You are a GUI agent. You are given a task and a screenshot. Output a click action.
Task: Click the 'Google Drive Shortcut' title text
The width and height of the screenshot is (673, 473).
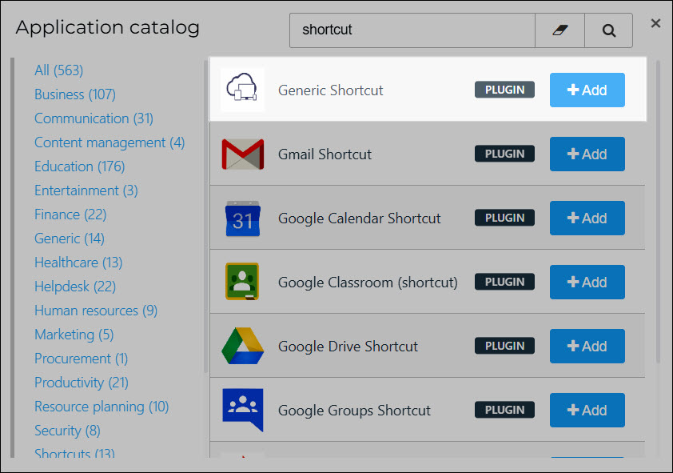point(348,347)
